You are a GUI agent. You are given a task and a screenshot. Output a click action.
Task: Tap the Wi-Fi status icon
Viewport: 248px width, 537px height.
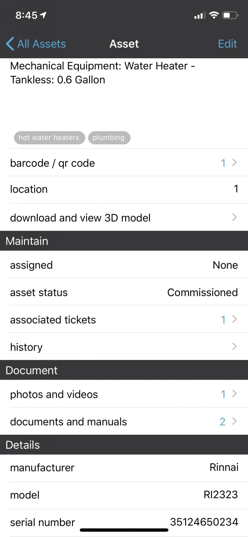(214, 15)
